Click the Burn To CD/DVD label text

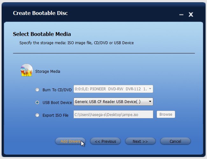(x=57, y=90)
